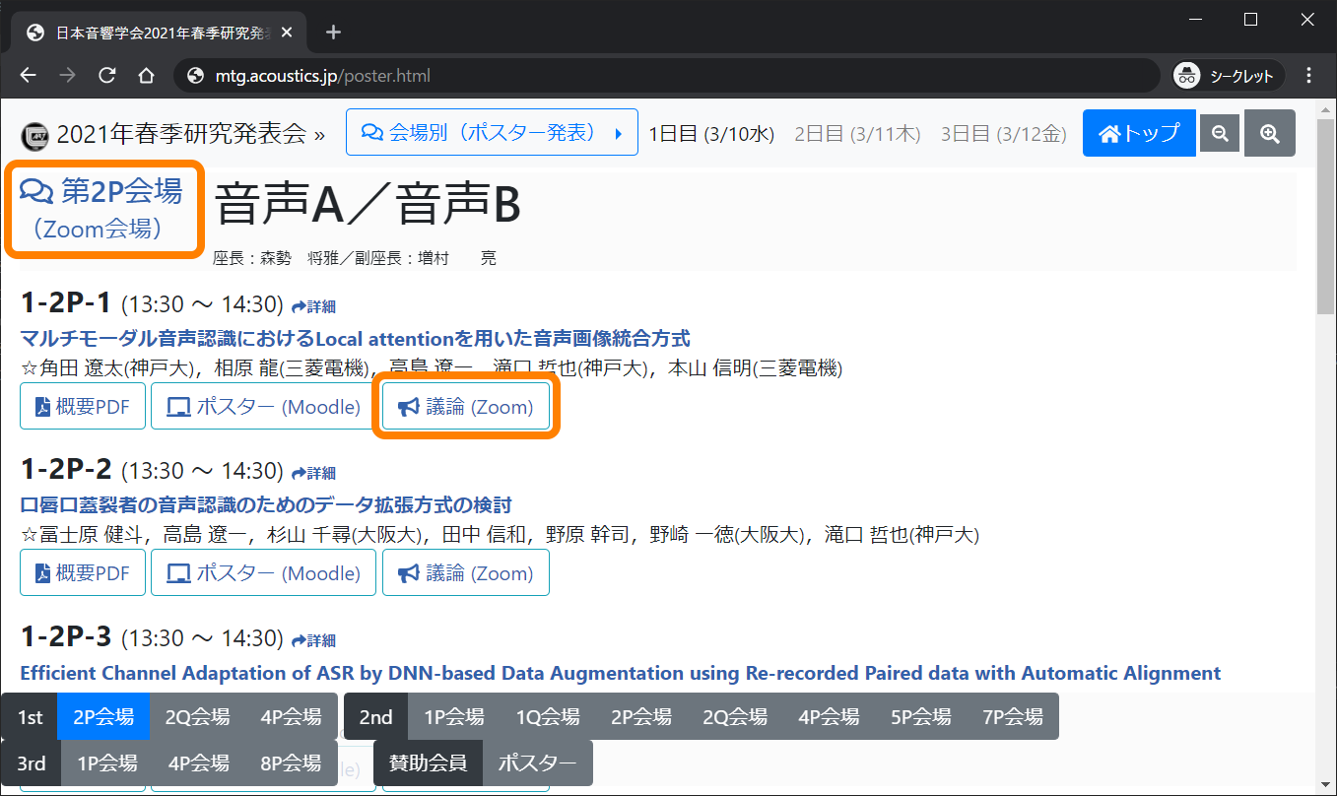Open the Chrome three-dot menu
The height and width of the screenshot is (796, 1337).
coord(1308,76)
